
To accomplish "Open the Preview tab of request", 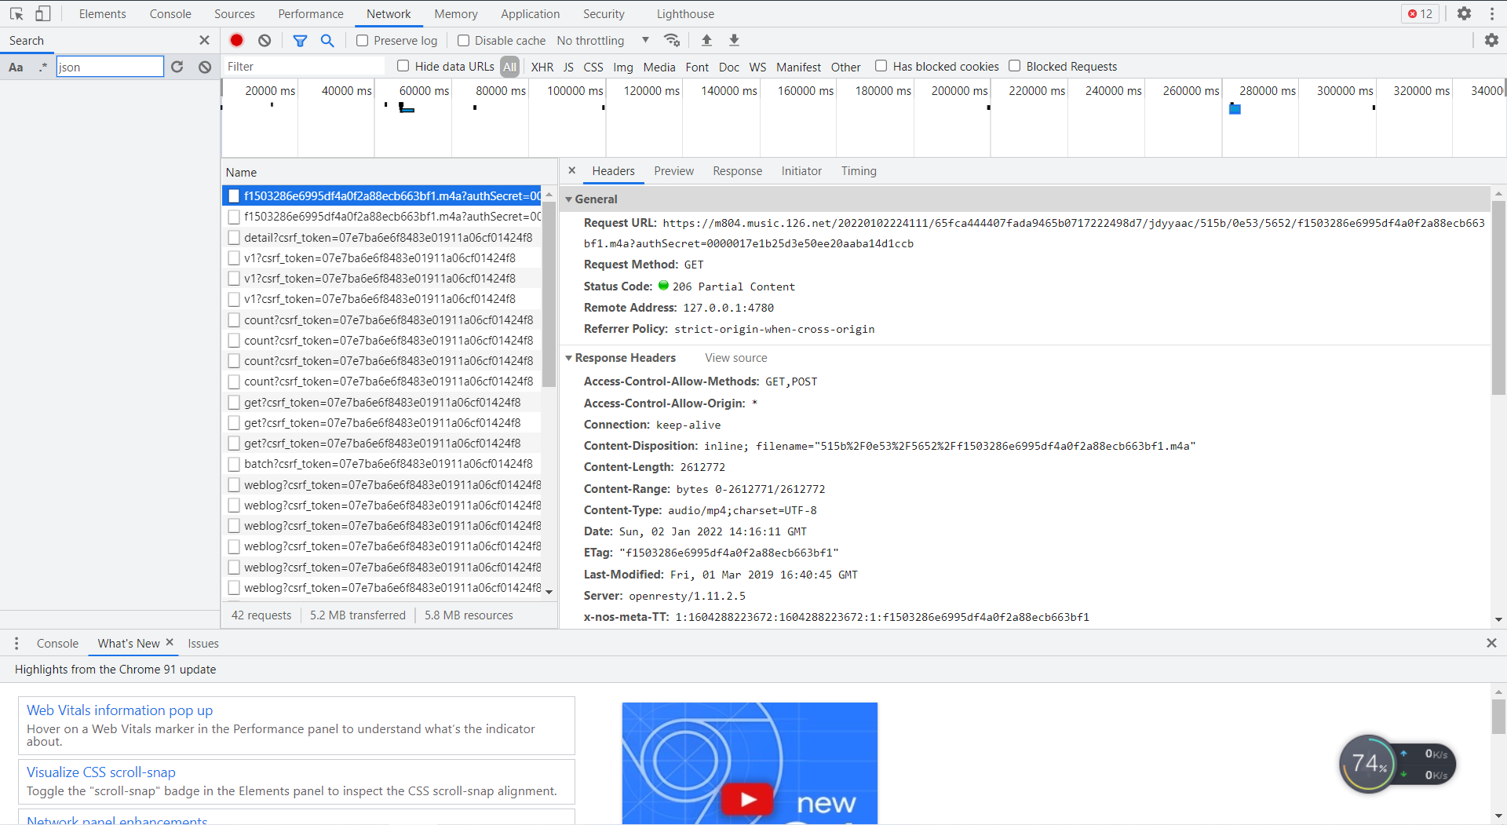I will coord(673,171).
